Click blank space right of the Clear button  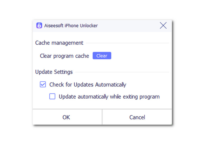141,56
